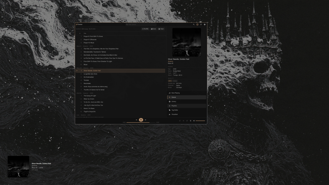Save the queue with the Save button
329x185 pixels.
click(153, 29)
